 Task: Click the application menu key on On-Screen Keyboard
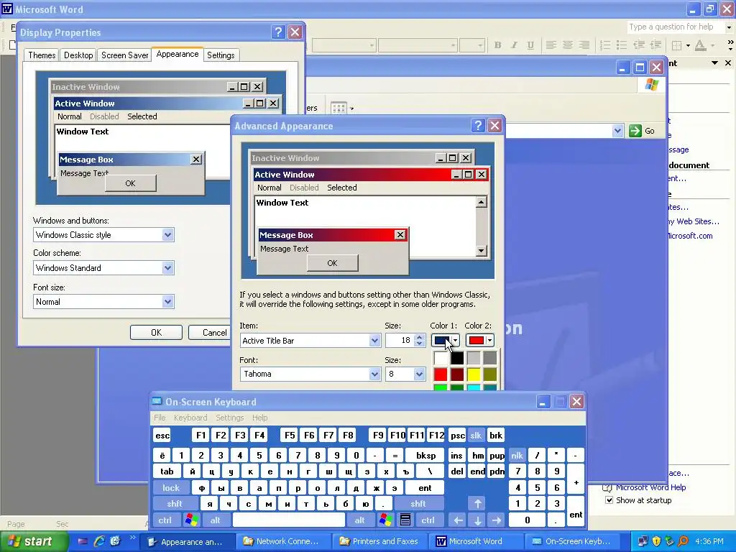point(405,520)
